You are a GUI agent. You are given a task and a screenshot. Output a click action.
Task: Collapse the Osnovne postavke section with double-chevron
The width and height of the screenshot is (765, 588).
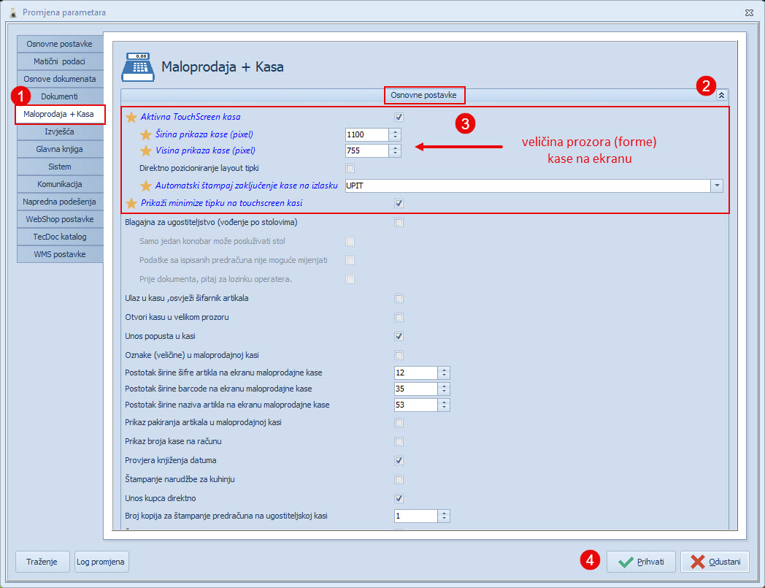721,95
